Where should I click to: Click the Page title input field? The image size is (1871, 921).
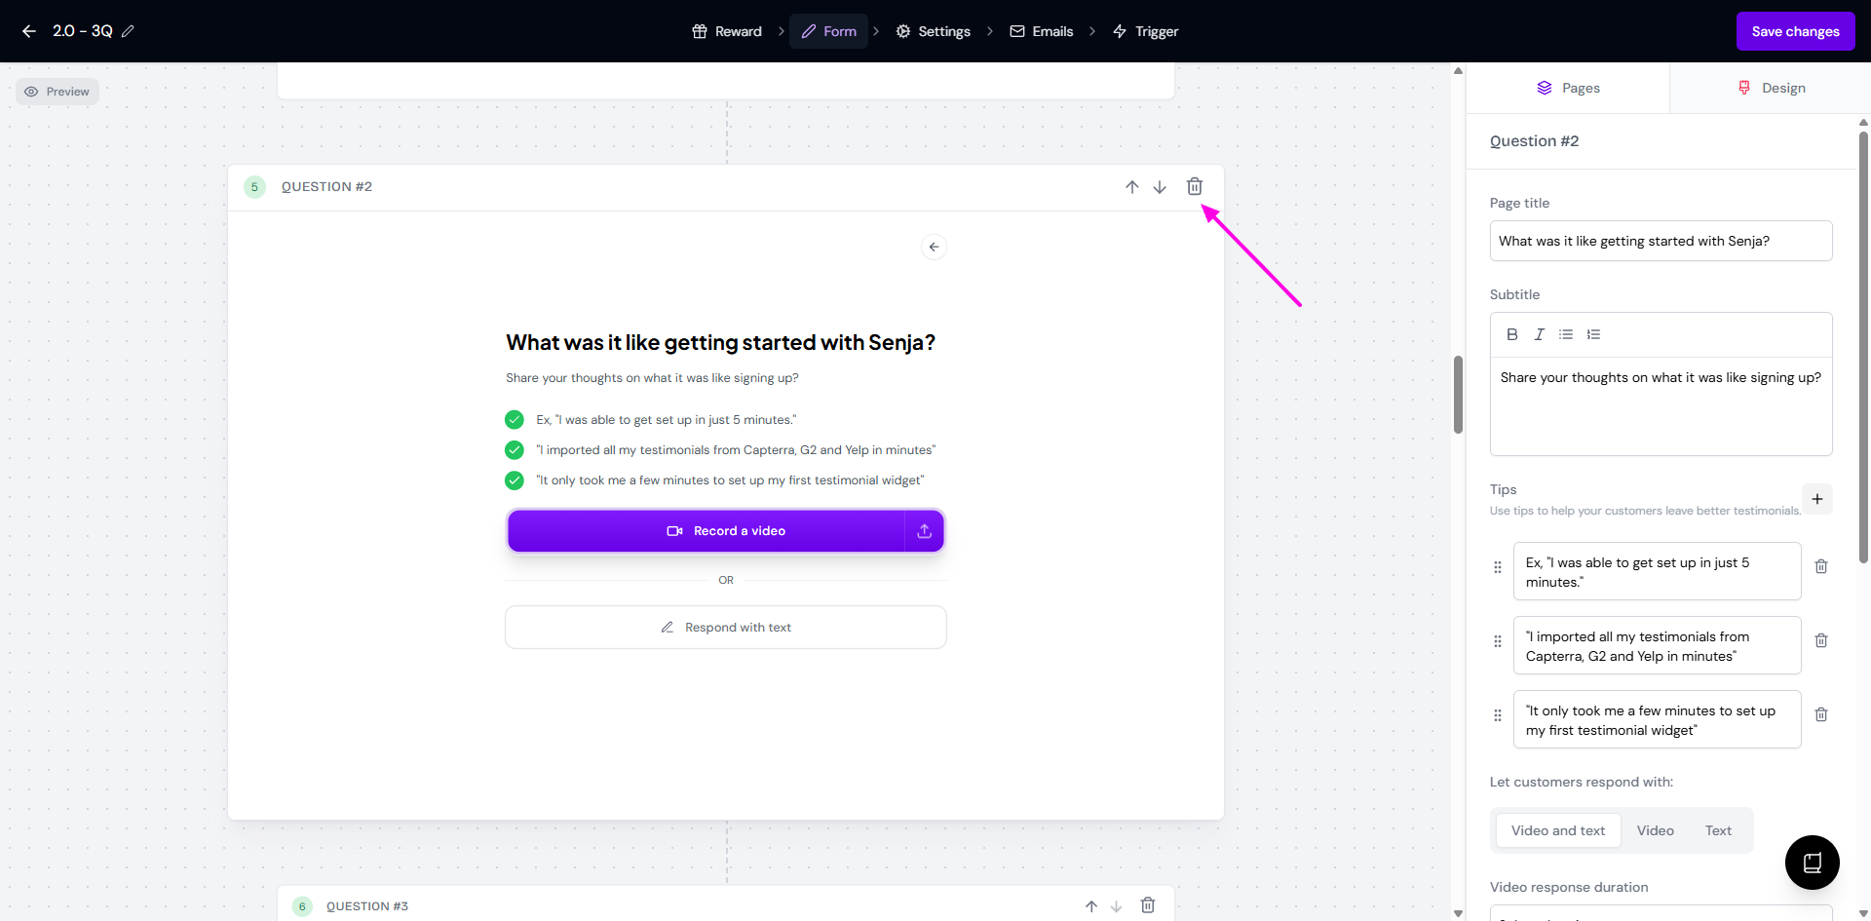click(1661, 241)
